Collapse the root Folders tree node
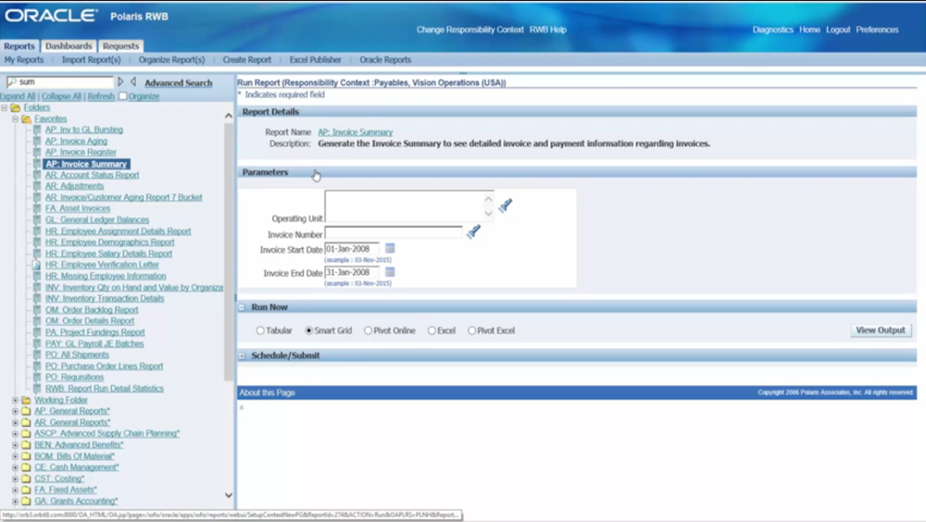The width and height of the screenshot is (926, 522). [4, 107]
